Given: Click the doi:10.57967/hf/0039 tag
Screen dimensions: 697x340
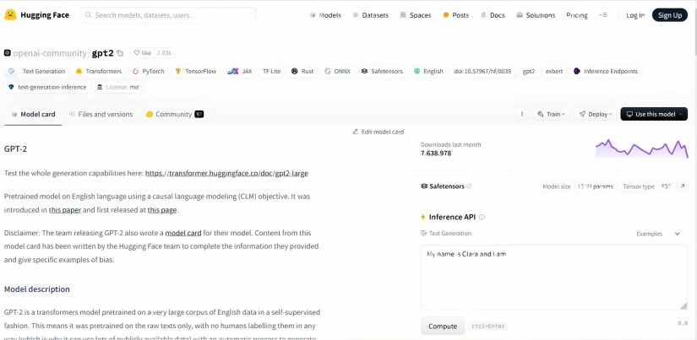Looking at the screenshot, I should pos(482,71).
